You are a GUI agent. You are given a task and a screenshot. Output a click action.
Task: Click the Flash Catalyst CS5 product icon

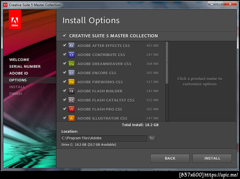point(71,100)
